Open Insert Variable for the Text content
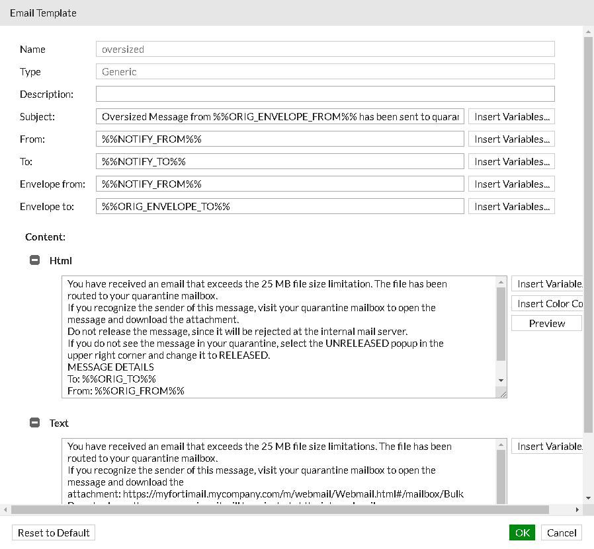Image resolution: width=594 pixels, height=549 pixels. [546, 446]
